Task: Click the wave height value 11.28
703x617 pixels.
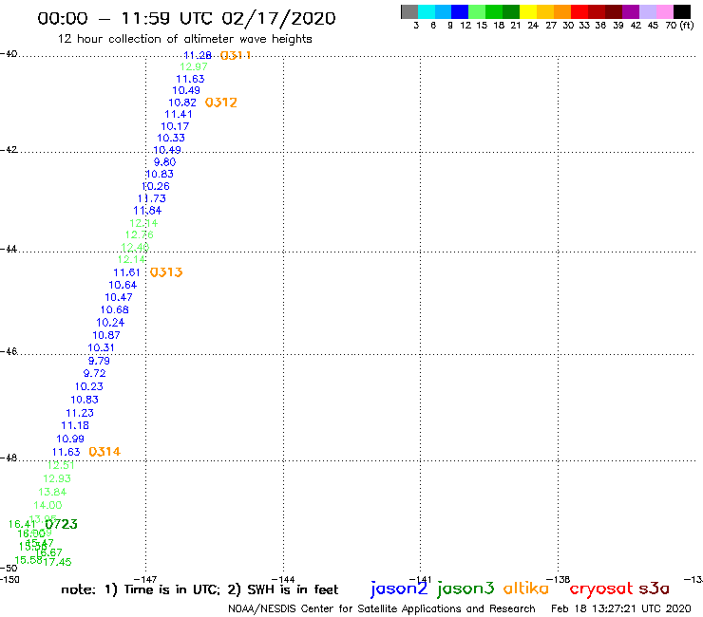Action: click(x=198, y=55)
